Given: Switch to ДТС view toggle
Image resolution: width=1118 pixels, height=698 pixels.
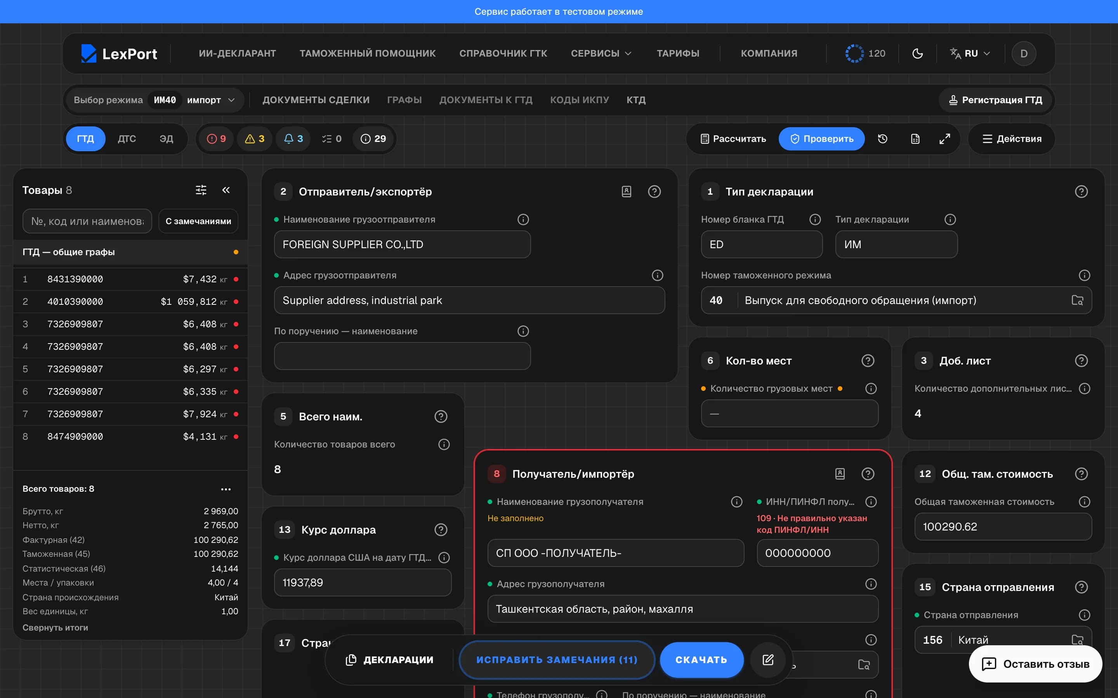Looking at the screenshot, I should (x=127, y=138).
